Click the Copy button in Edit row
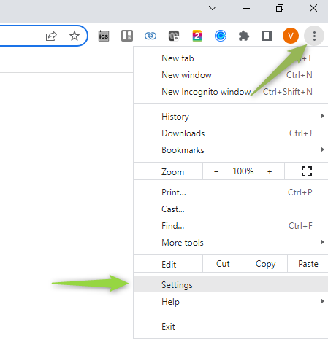 pos(266,264)
